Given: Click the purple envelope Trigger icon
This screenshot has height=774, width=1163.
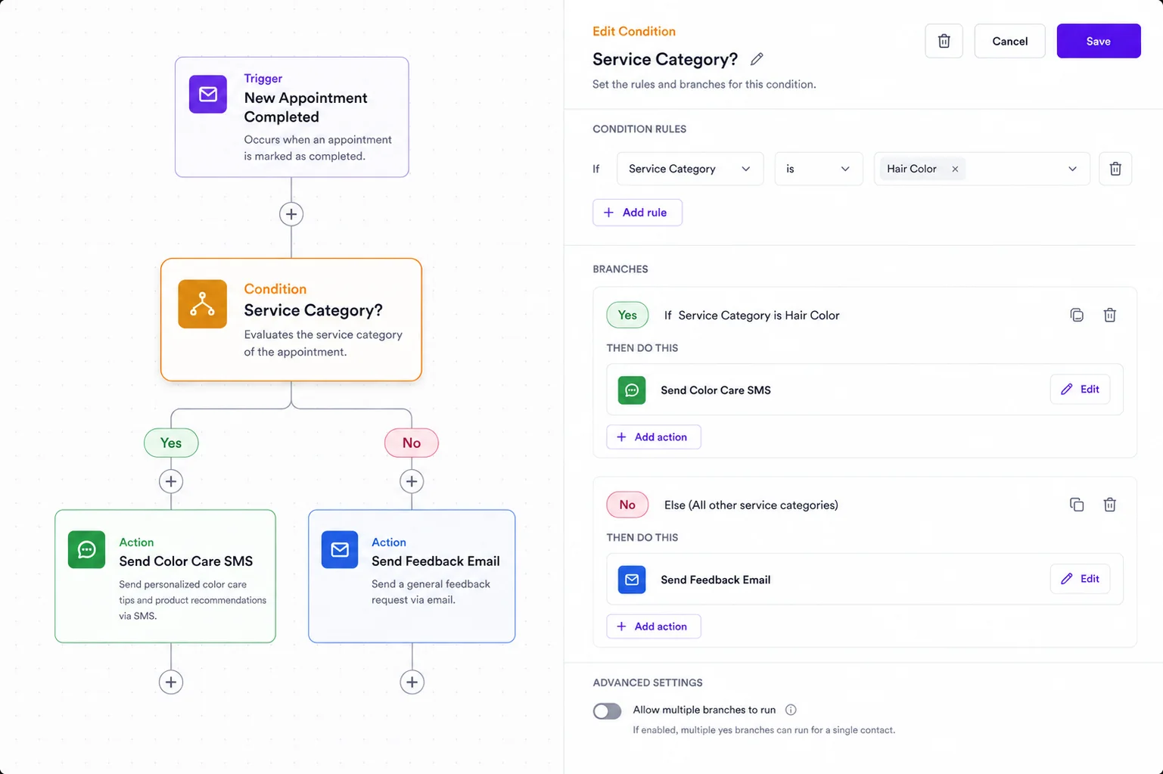Looking at the screenshot, I should tap(208, 95).
